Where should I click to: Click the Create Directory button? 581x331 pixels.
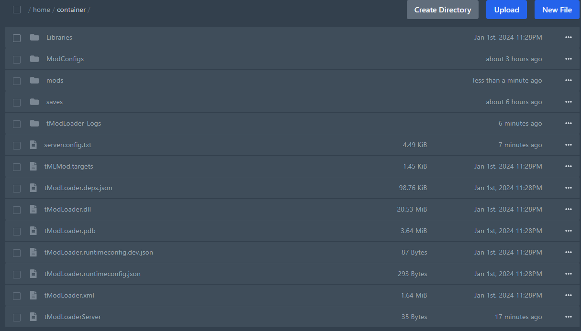(x=443, y=10)
